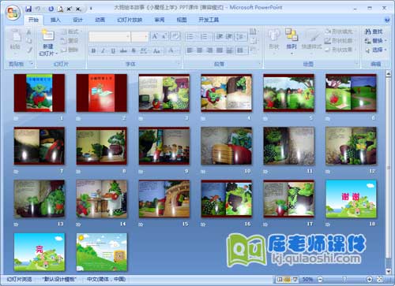Viewport: 395px width, 286px height.
Task: Click the Clear All Formatting icon
Action: tap(175, 36)
